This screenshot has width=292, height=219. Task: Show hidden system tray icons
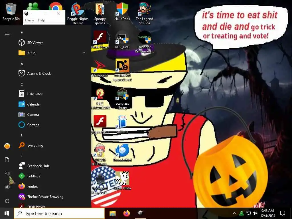click(235, 213)
